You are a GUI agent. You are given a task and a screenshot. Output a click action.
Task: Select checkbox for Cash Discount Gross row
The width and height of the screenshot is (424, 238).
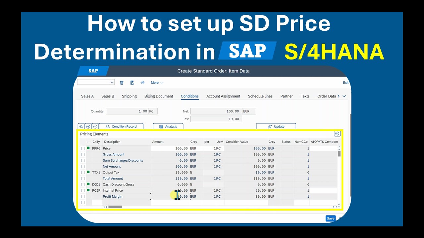click(83, 184)
